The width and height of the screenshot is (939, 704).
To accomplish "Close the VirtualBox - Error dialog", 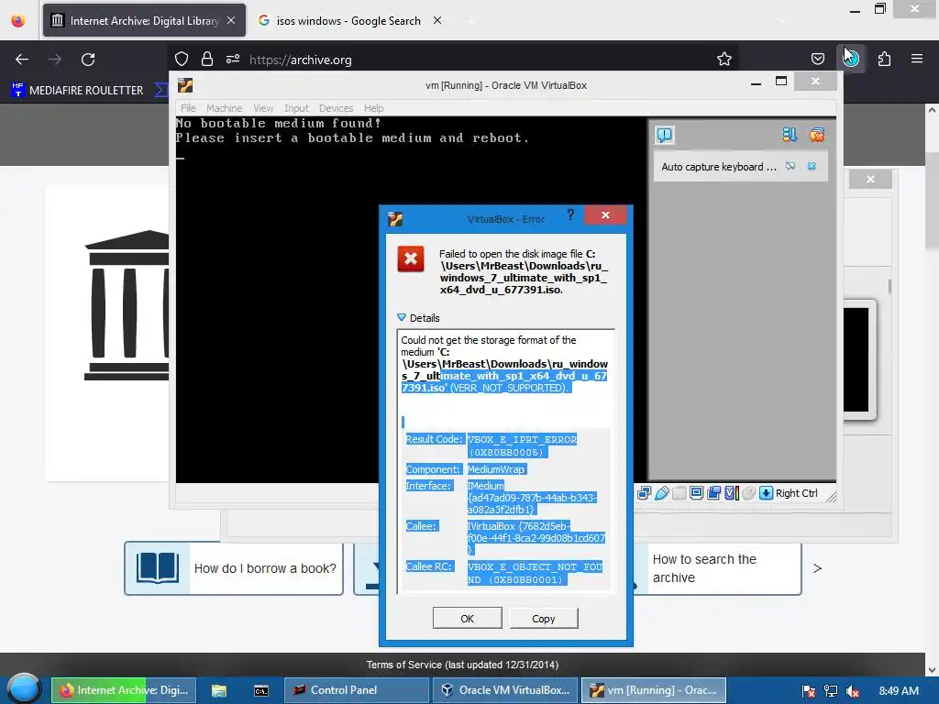I will point(605,214).
